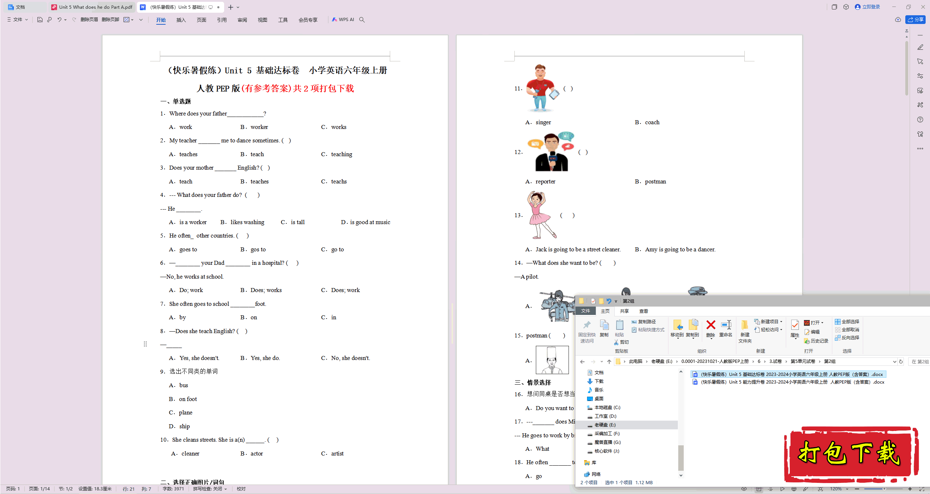Switch to the 引用 ribbon tab
This screenshot has width=930, height=494.
tap(222, 20)
